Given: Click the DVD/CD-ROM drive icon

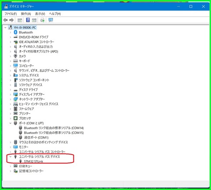Looking at the screenshot, I should pyautogui.click(x=15, y=37).
